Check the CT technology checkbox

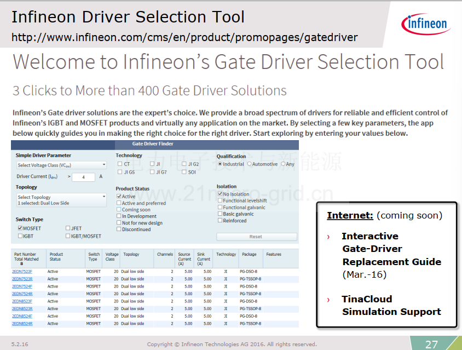(120, 164)
